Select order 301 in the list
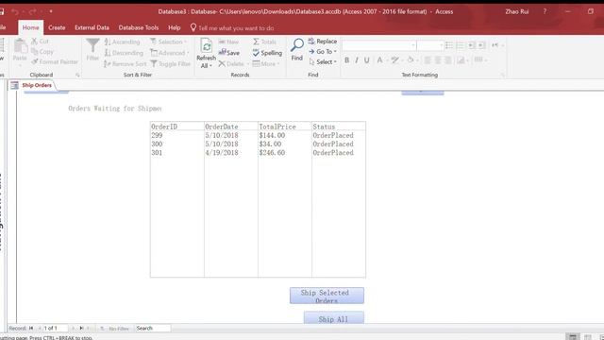The height and width of the screenshot is (340, 604). coord(258,153)
